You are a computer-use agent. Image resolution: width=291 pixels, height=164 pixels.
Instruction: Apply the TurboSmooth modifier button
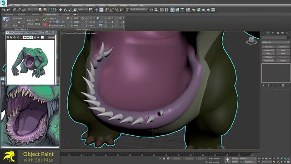[269, 61]
